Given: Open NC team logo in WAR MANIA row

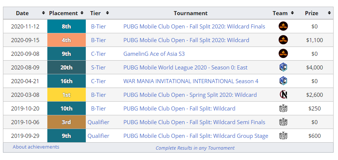Looking at the screenshot, I should (283, 81).
